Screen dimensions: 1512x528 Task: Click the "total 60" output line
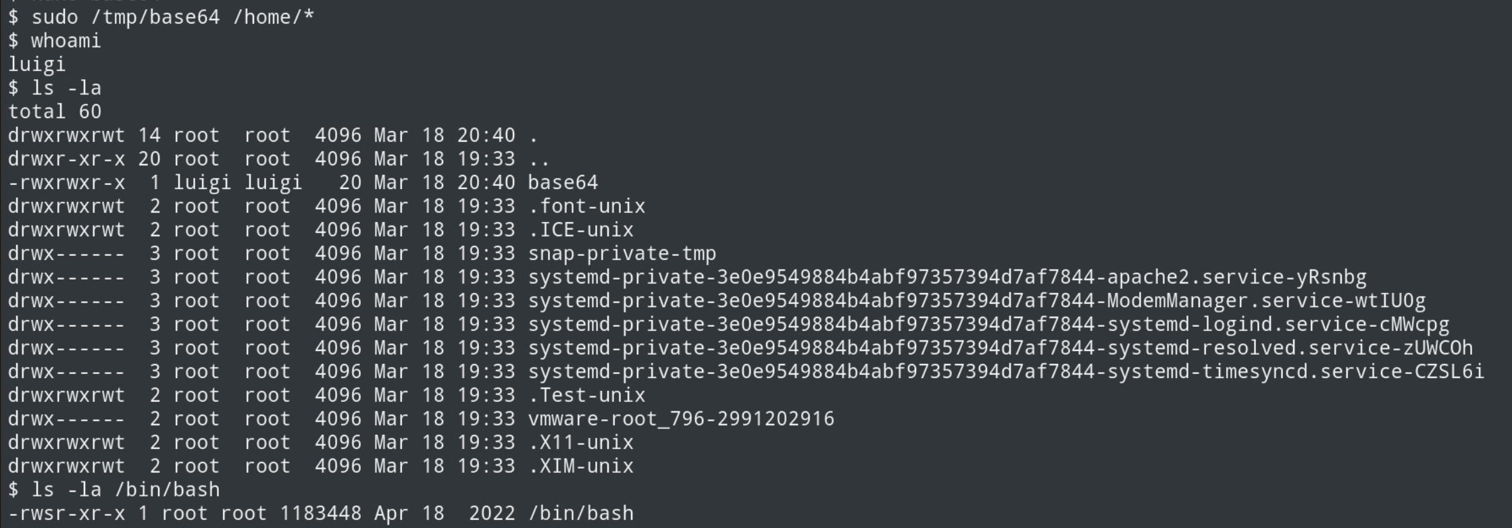tap(54, 111)
